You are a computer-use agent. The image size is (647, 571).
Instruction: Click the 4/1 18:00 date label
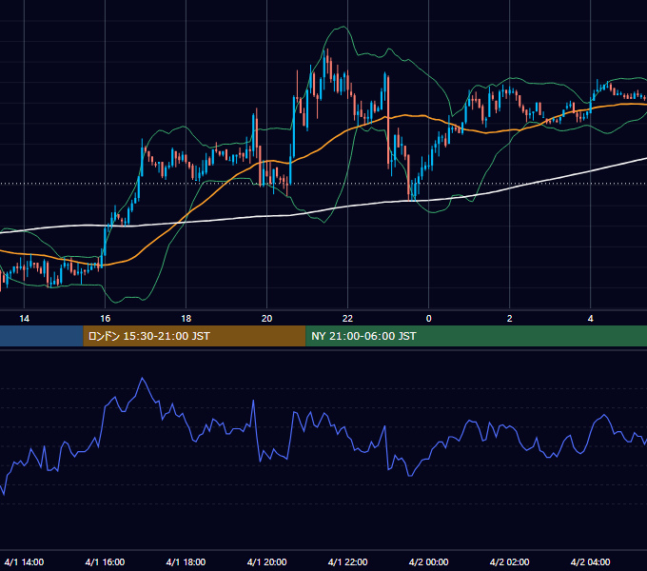pos(186,561)
